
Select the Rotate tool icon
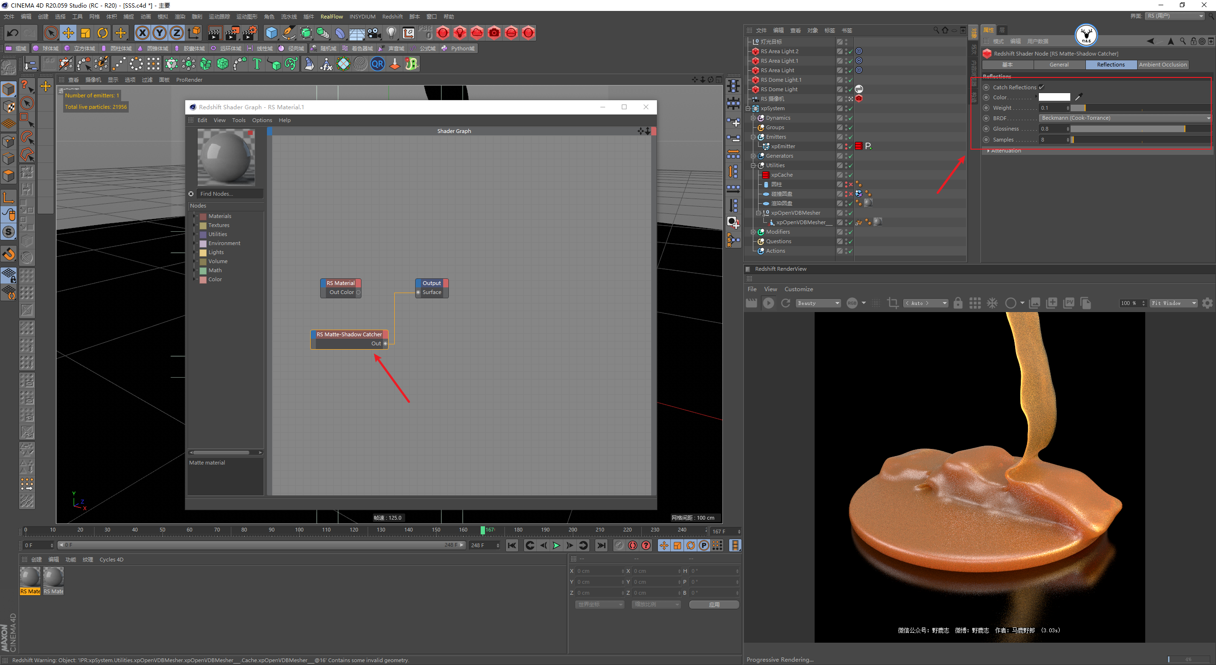103,33
